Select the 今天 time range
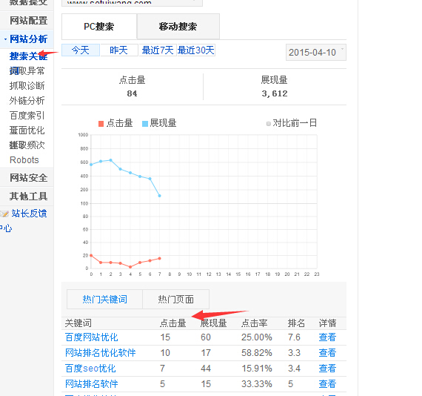This screenshot has width=422, height=396. [x=81, y=50]
